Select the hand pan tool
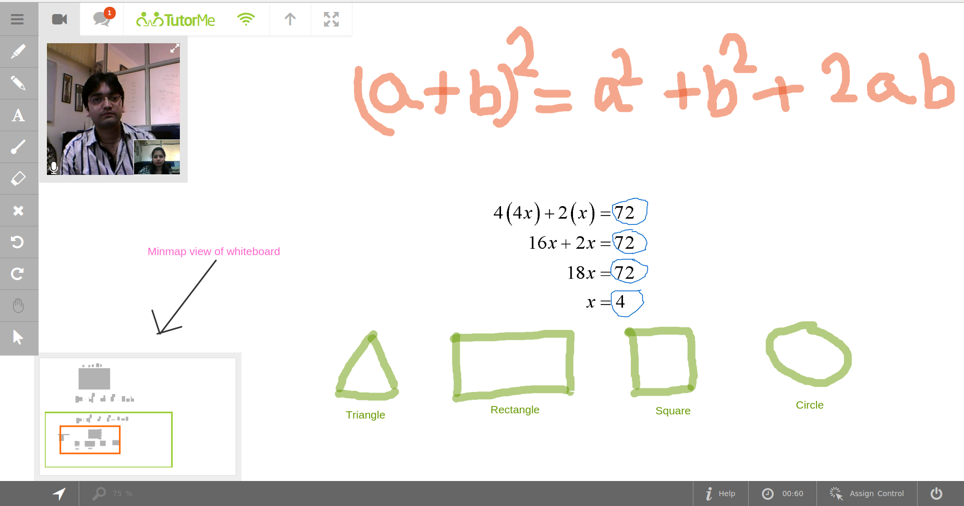 pyautogui.click(x=18, y=306)
